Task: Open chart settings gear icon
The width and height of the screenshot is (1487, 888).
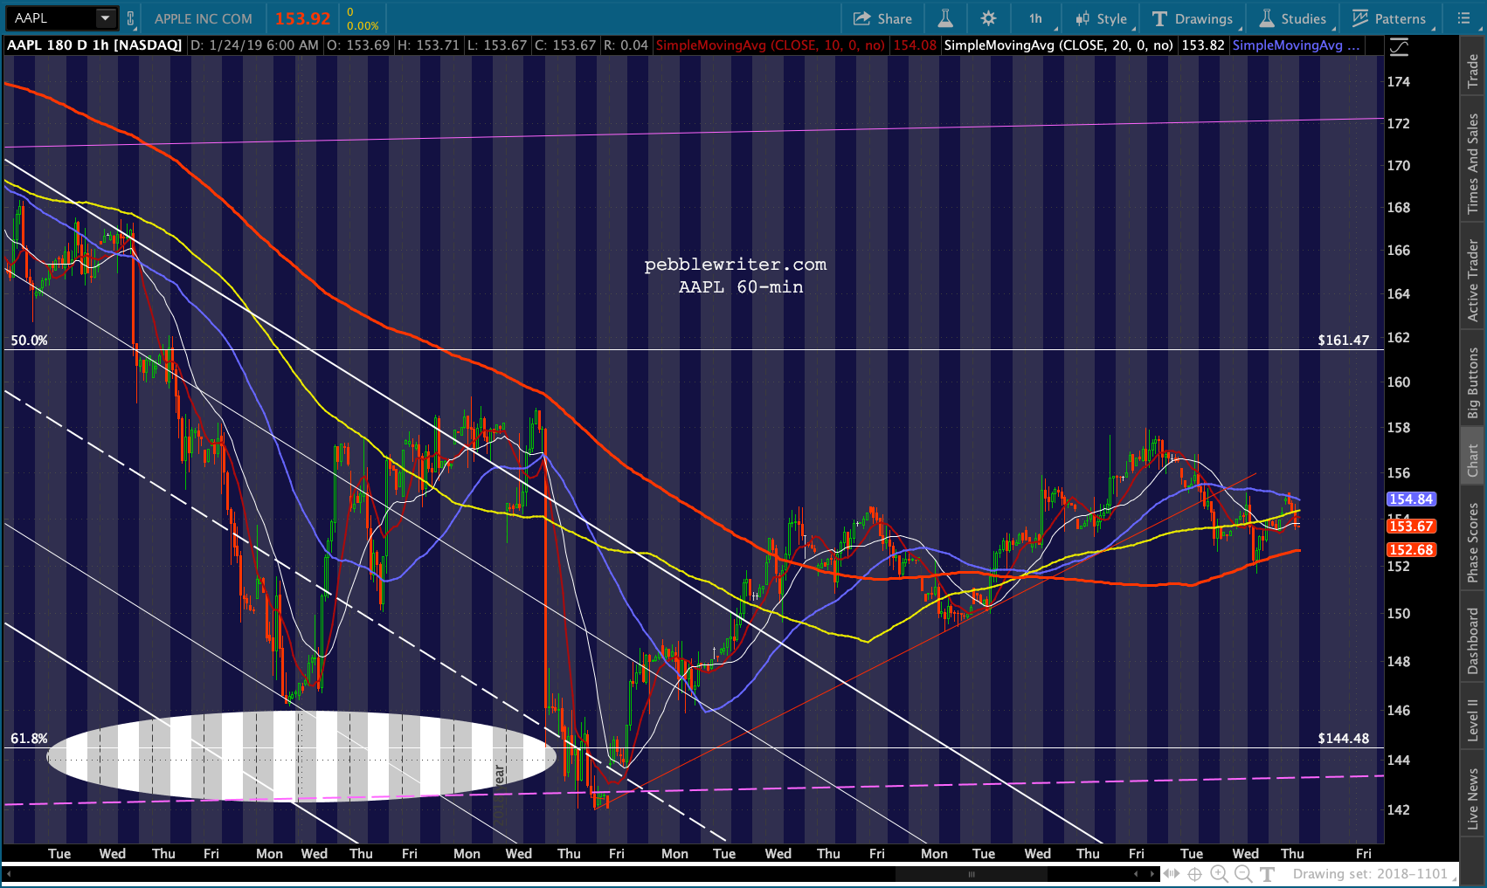Action: (x=988, y=18)
